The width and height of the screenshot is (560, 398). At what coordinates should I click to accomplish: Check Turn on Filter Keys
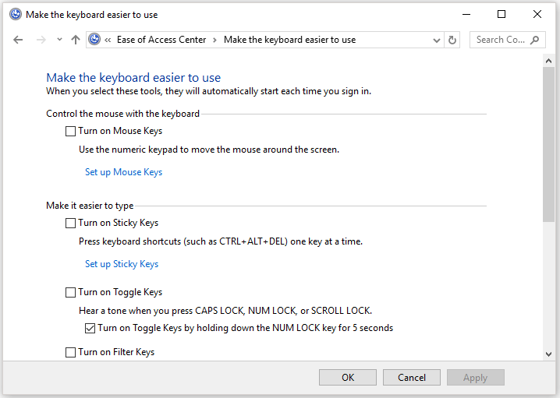[x=70, y=352]
